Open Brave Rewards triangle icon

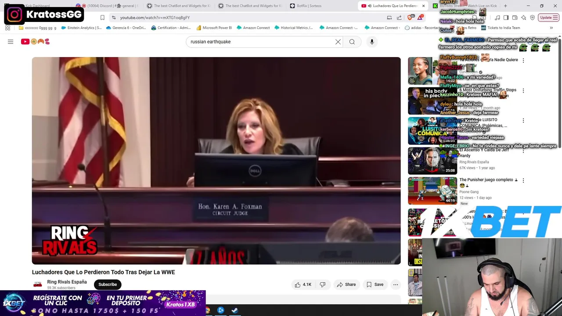[x=420, y=18]
